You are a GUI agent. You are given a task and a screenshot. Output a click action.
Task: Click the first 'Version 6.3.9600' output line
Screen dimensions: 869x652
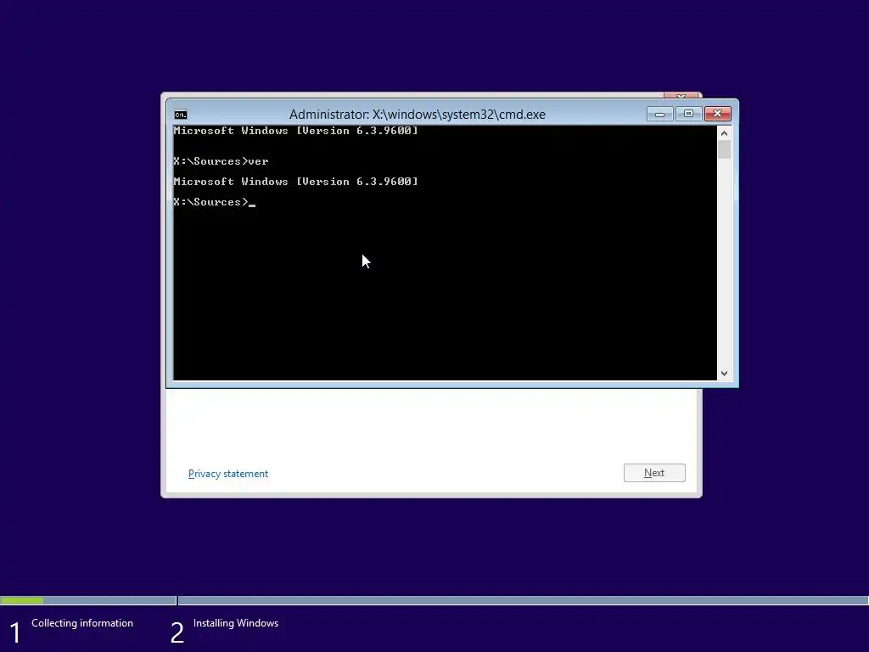(296, 131)
